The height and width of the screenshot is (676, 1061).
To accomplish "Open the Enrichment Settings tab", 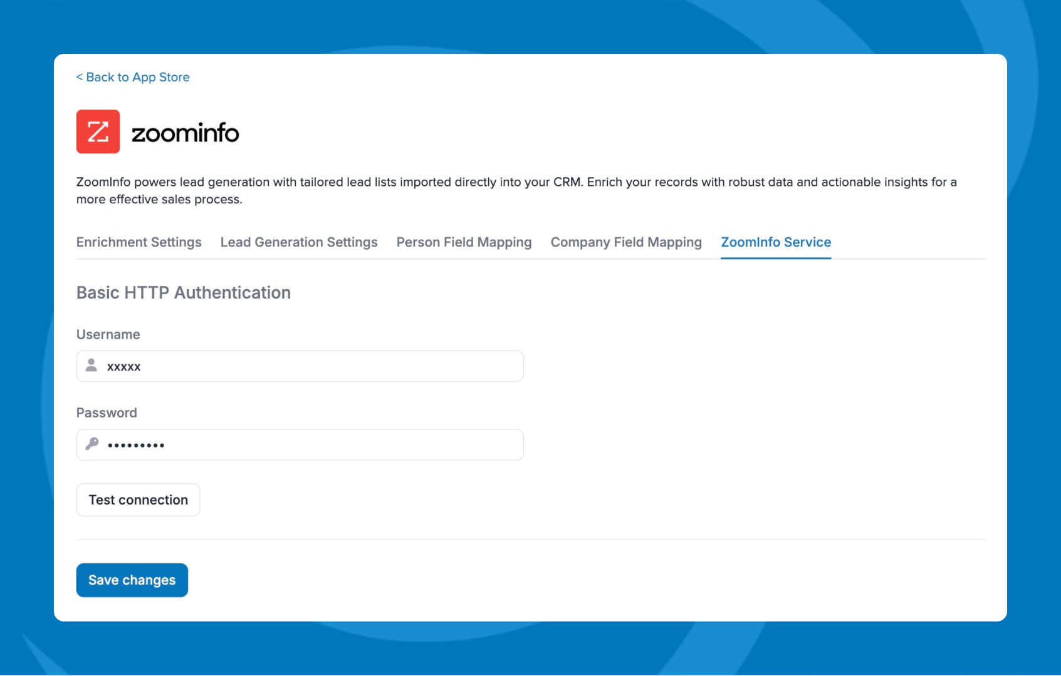I will [x=139, y=242].
